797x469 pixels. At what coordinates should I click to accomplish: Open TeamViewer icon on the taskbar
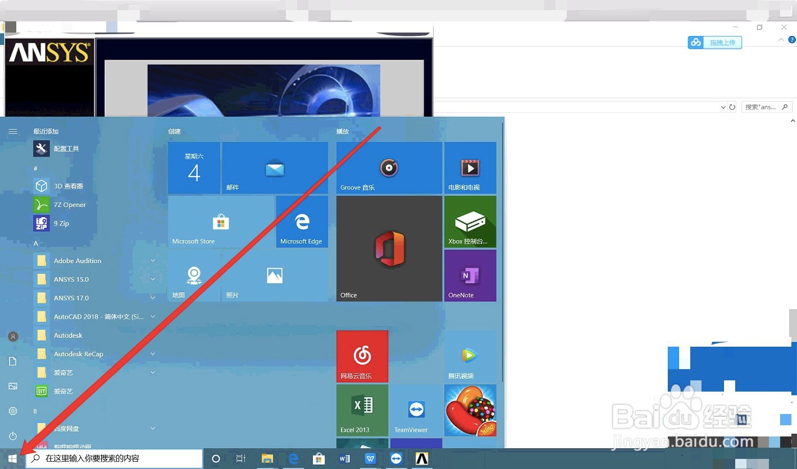(396, 459)
